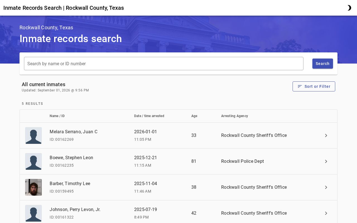Click the Name / ID column header
Screen dimensions: 357x223
click(x=57, y=116)
